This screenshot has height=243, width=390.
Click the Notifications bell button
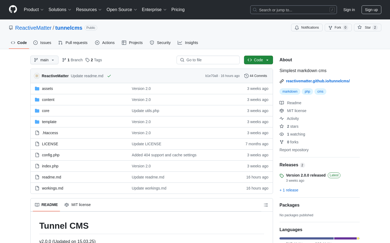(307, 28)
